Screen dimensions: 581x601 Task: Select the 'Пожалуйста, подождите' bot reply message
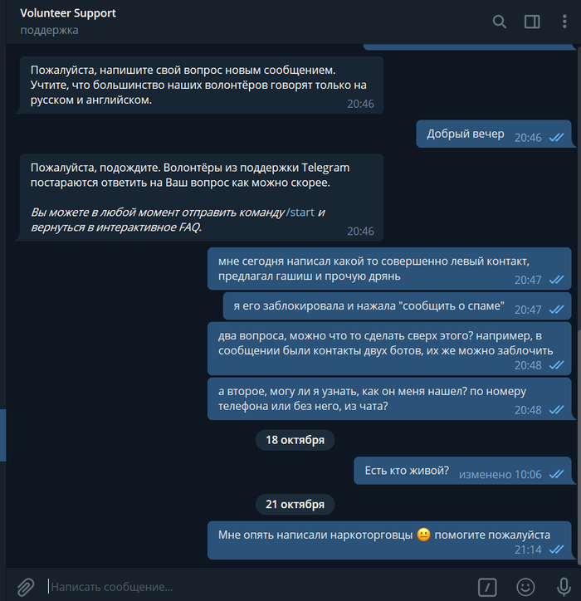202,198
